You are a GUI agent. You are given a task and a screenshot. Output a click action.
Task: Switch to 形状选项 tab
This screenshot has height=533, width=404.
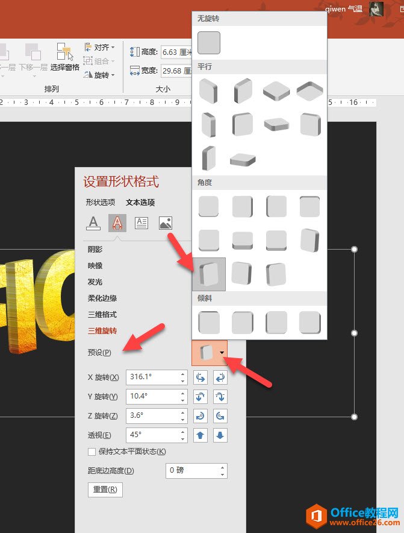click(100, 203)
